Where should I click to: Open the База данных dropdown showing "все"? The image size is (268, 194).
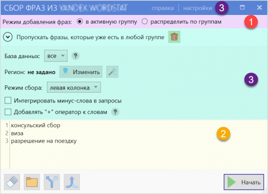point(56,56)
